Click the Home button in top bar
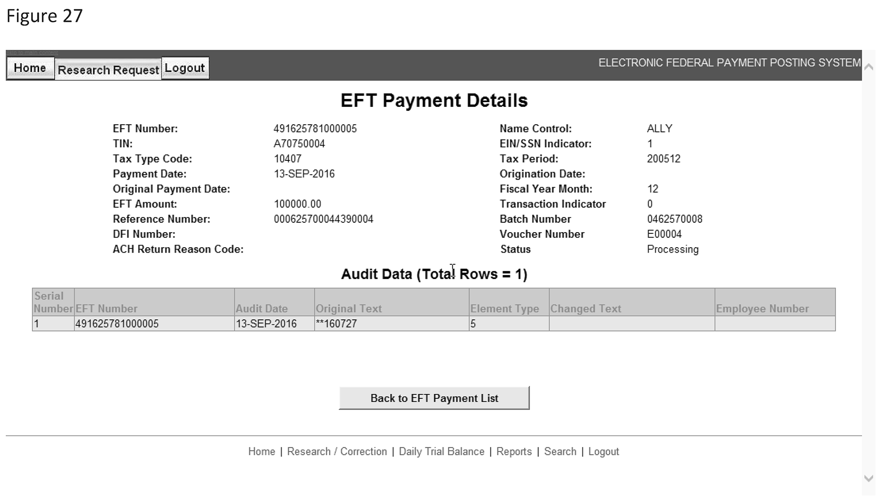The height and width of the screenshot is (503, 883). pyautogui.click(x=30, y=68)
